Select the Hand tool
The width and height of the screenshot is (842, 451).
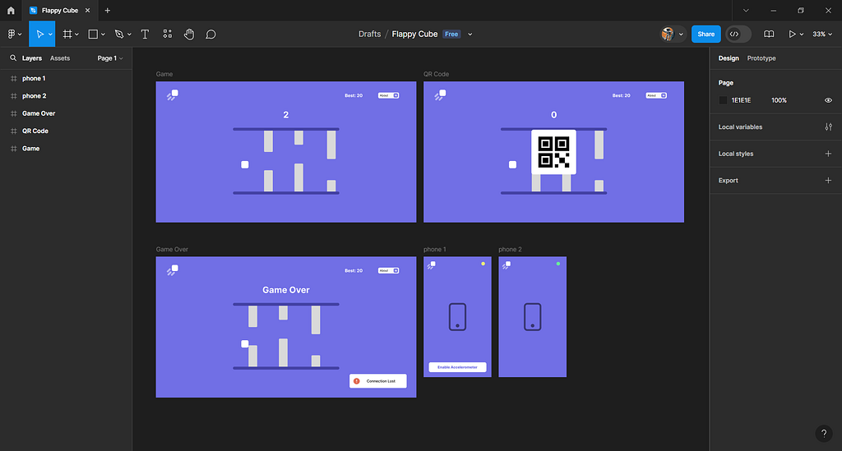[189, 34]
